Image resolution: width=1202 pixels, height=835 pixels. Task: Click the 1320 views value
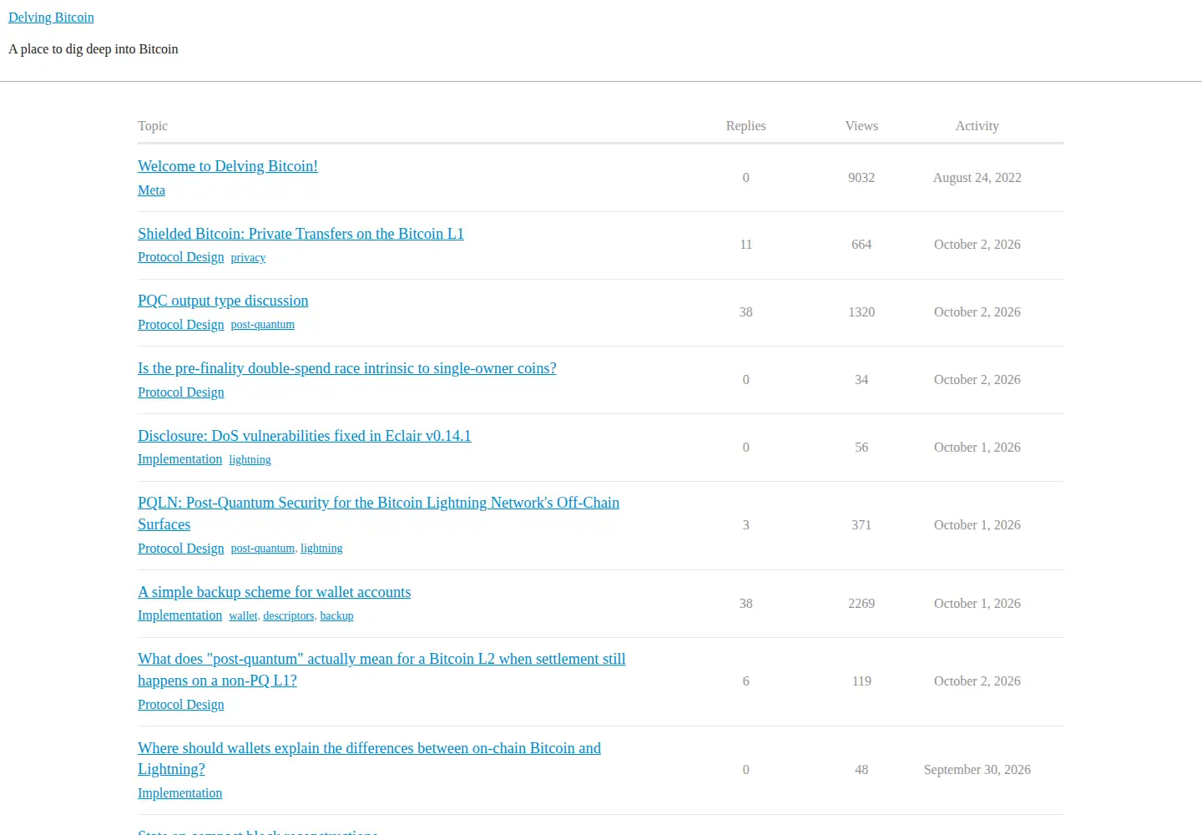pyautogui.click(x=861, y=312)
